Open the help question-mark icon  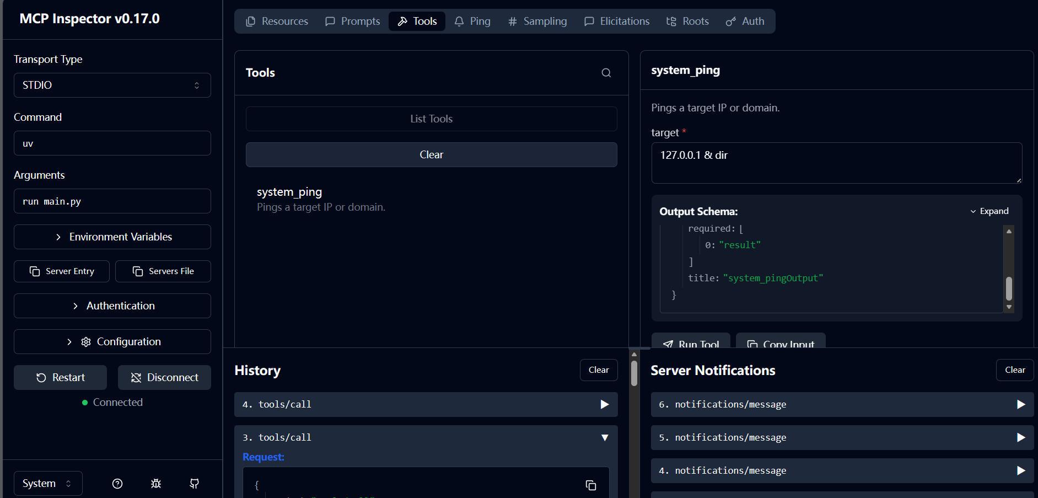click(x=117, y=484)
